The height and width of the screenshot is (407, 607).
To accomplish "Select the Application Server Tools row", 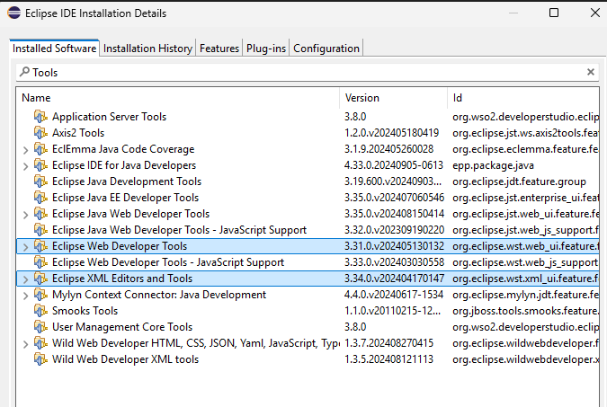I will pos(308,117).
